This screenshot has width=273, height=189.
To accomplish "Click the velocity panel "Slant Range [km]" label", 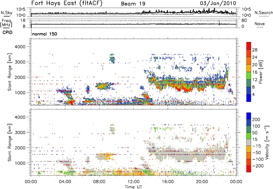I will click(x=10, y=143).
